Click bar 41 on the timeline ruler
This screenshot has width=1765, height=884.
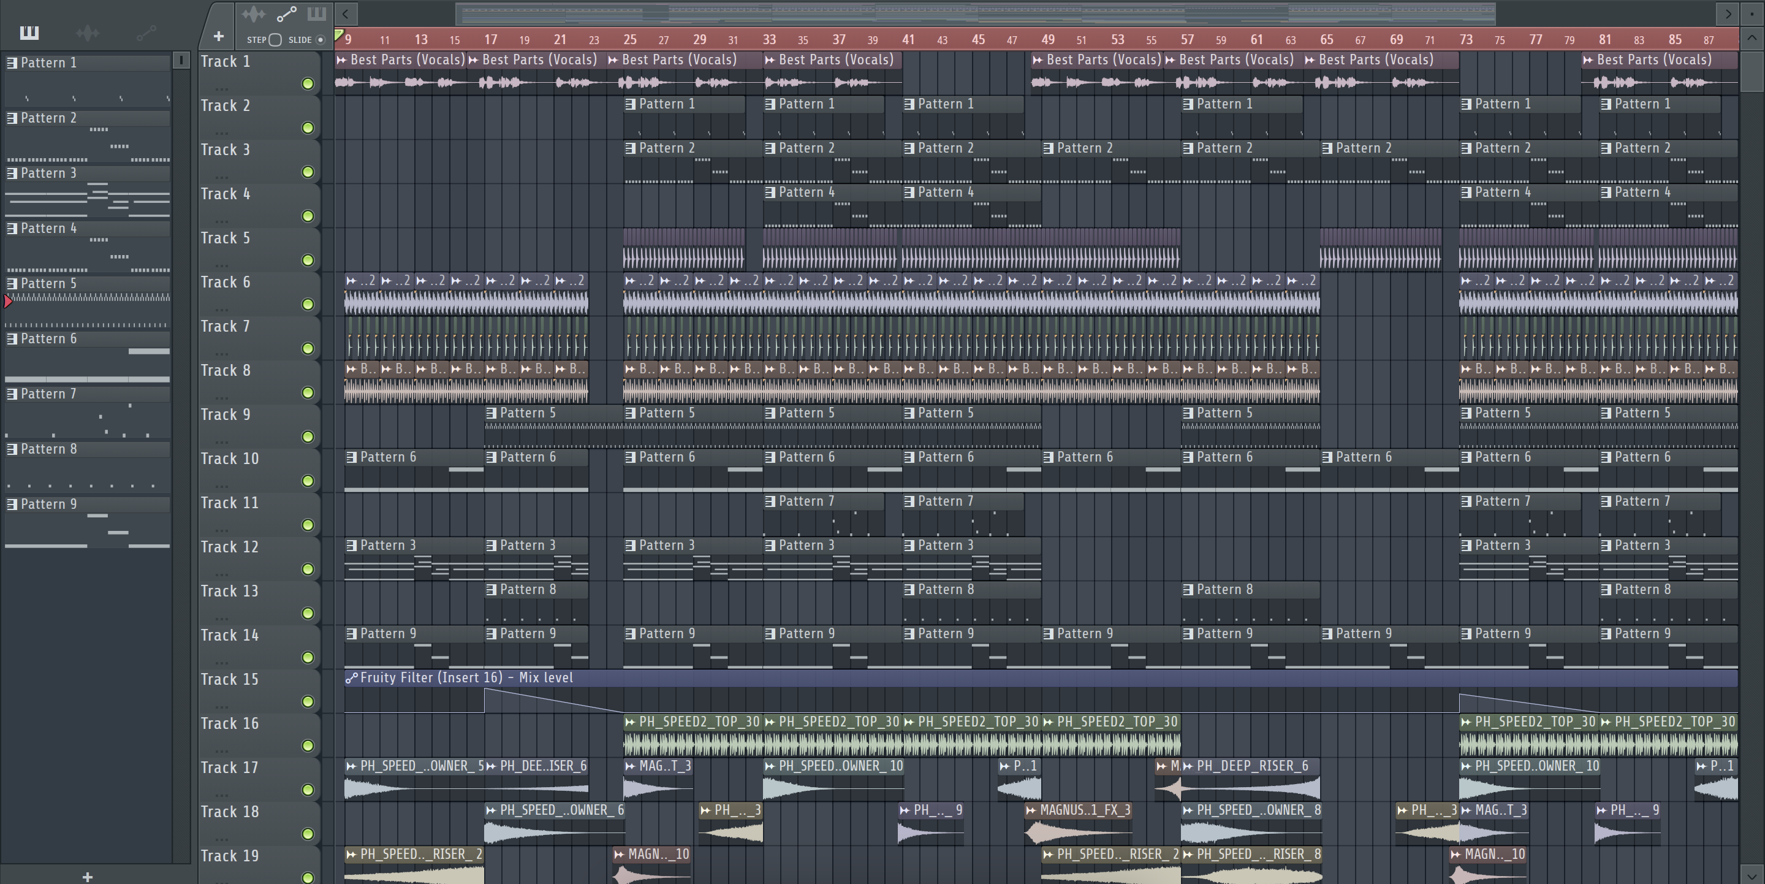(x=908, y=40)
